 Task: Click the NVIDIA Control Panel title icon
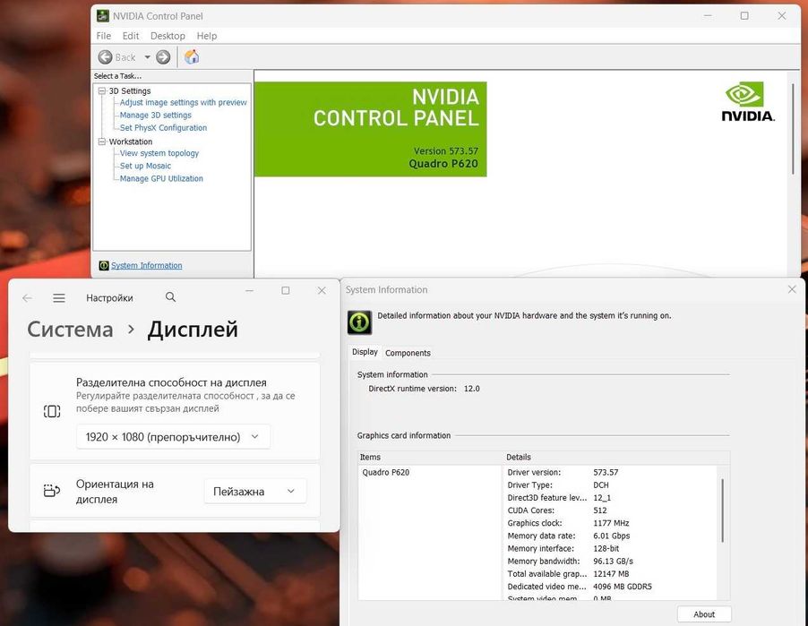(102, 16)
